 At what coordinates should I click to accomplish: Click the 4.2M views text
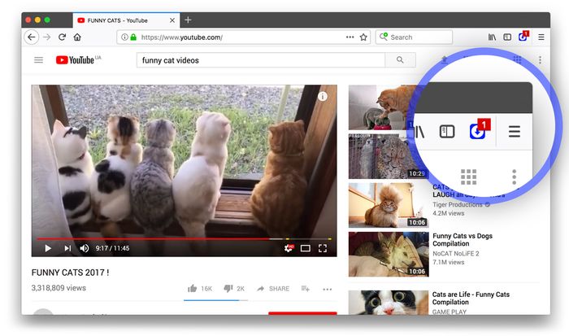pyautogui.click(x=449, y=213)
